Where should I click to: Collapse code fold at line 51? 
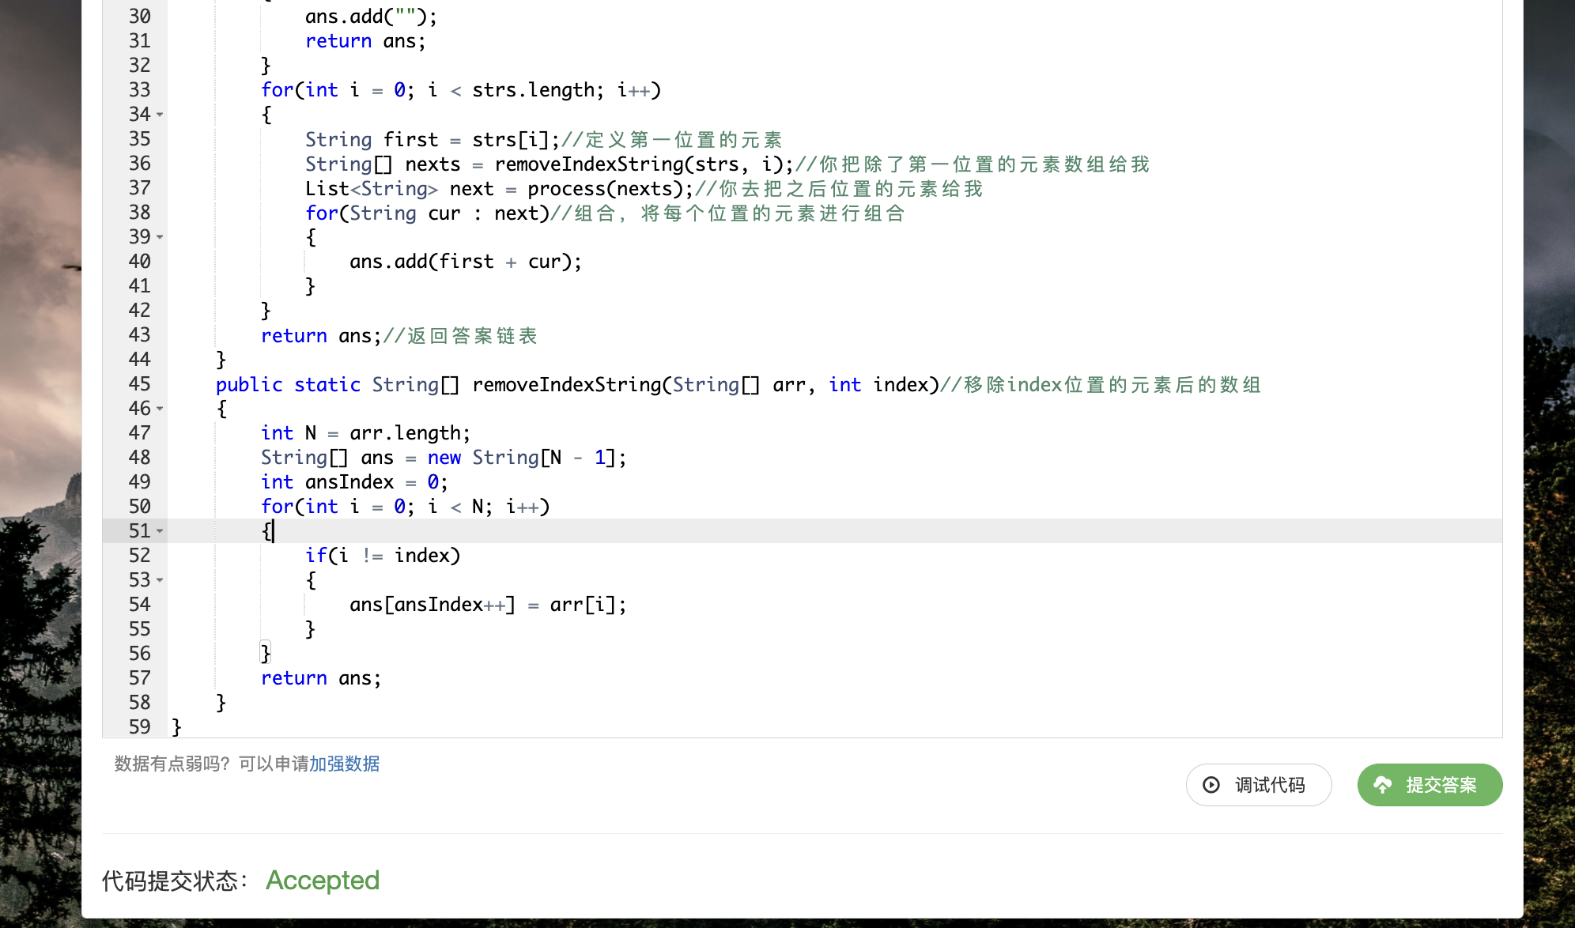[161, 531]
